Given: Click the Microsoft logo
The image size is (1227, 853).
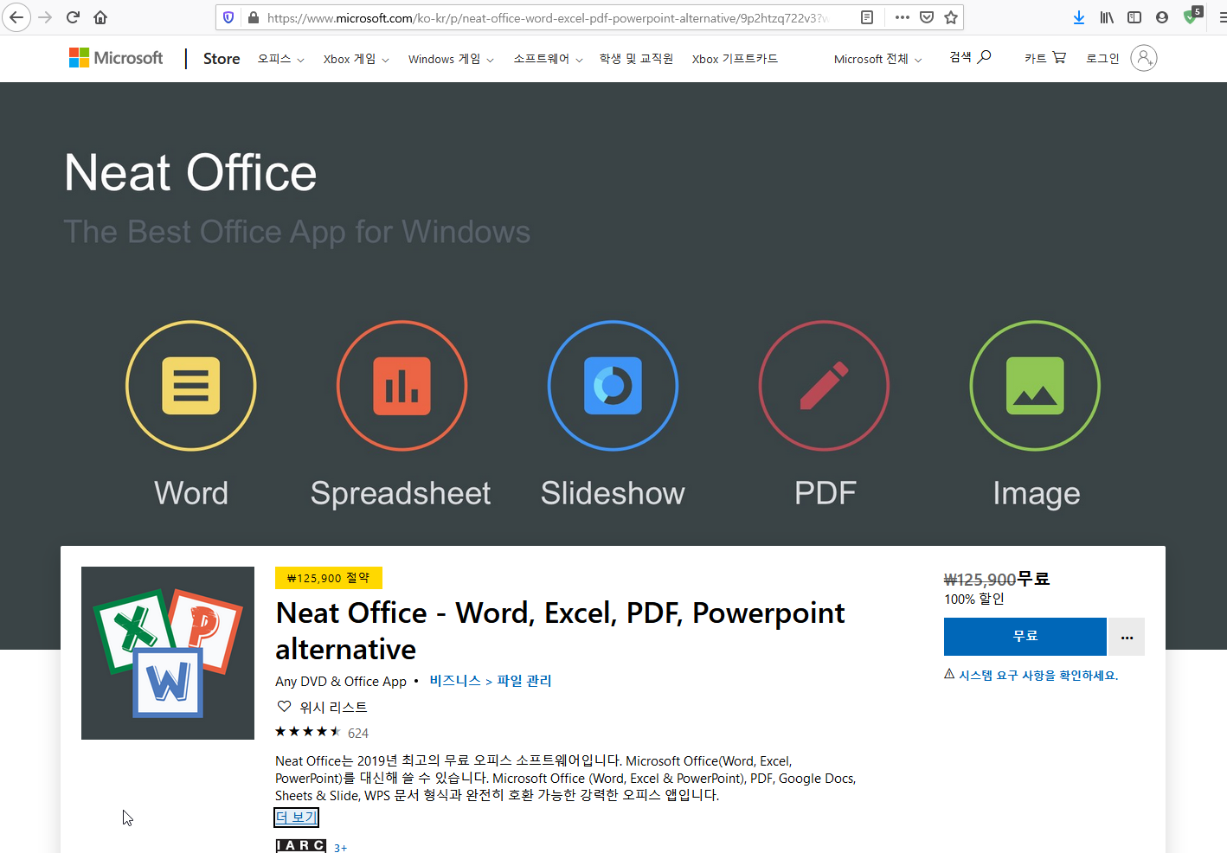Looking at the screenshot, I should [x=116, y=58].
